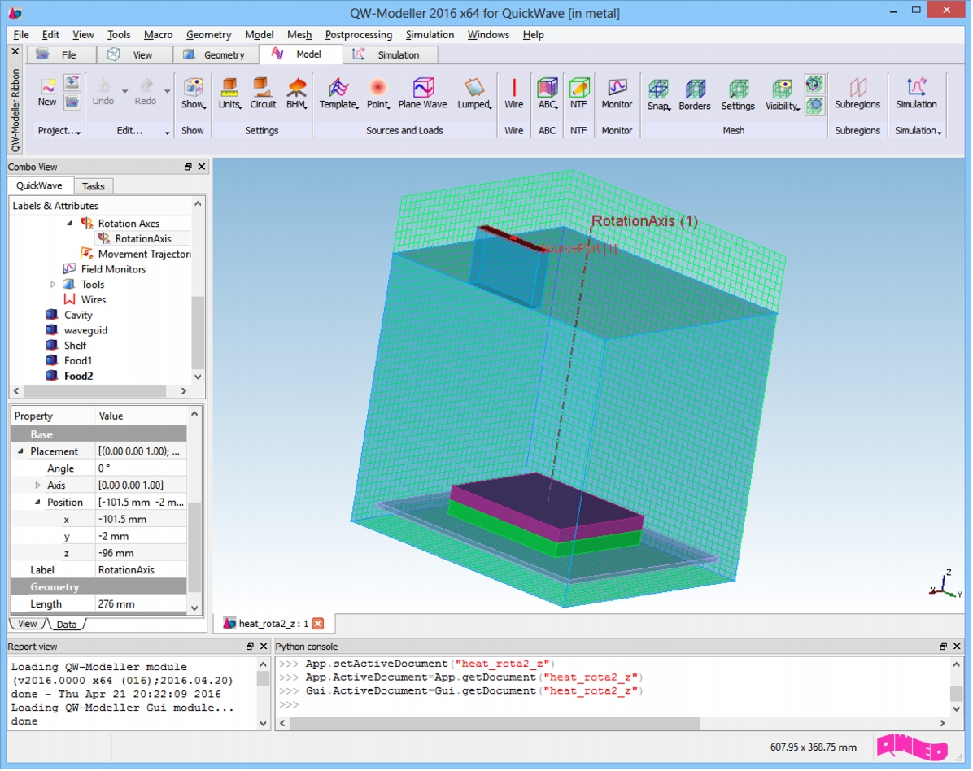The height and width of the screenshot is (771, 973).
Task: Switch to the View property tab
Action: click(x=28, y=624)
